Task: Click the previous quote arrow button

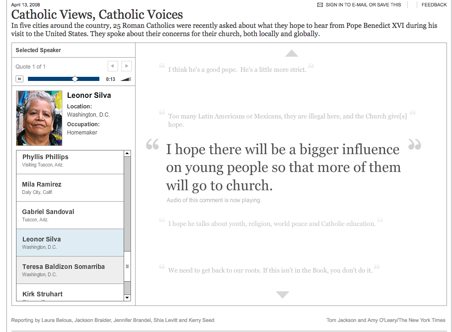Action: pyautogui.click(x=113, y=66)
